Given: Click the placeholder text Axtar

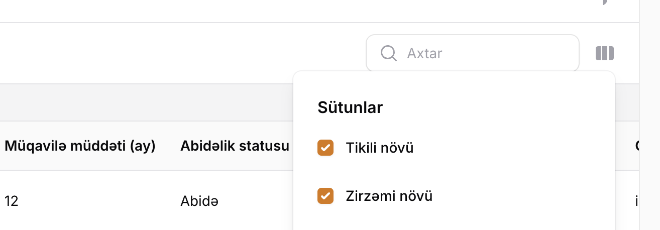Looking at the screenshot, I should click(424, 53).
